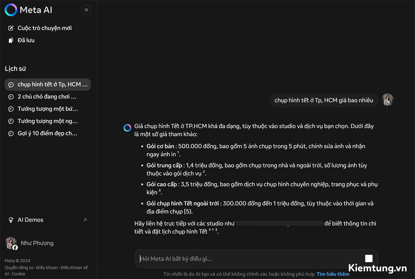
Task: Open the history chat 'chụp hình tết ở Tp, HCM'
Action: [x=48, y=84]
